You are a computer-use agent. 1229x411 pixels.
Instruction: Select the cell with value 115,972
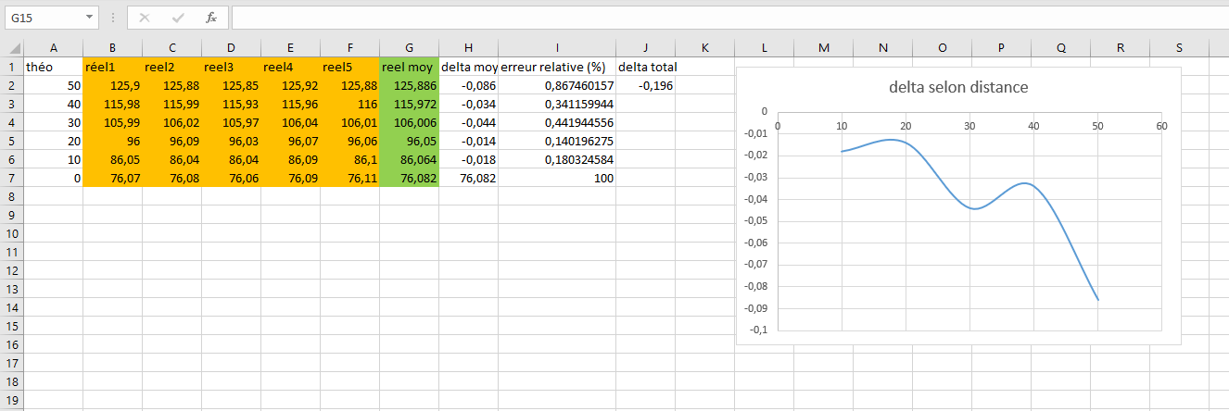(x=409, y=104)
